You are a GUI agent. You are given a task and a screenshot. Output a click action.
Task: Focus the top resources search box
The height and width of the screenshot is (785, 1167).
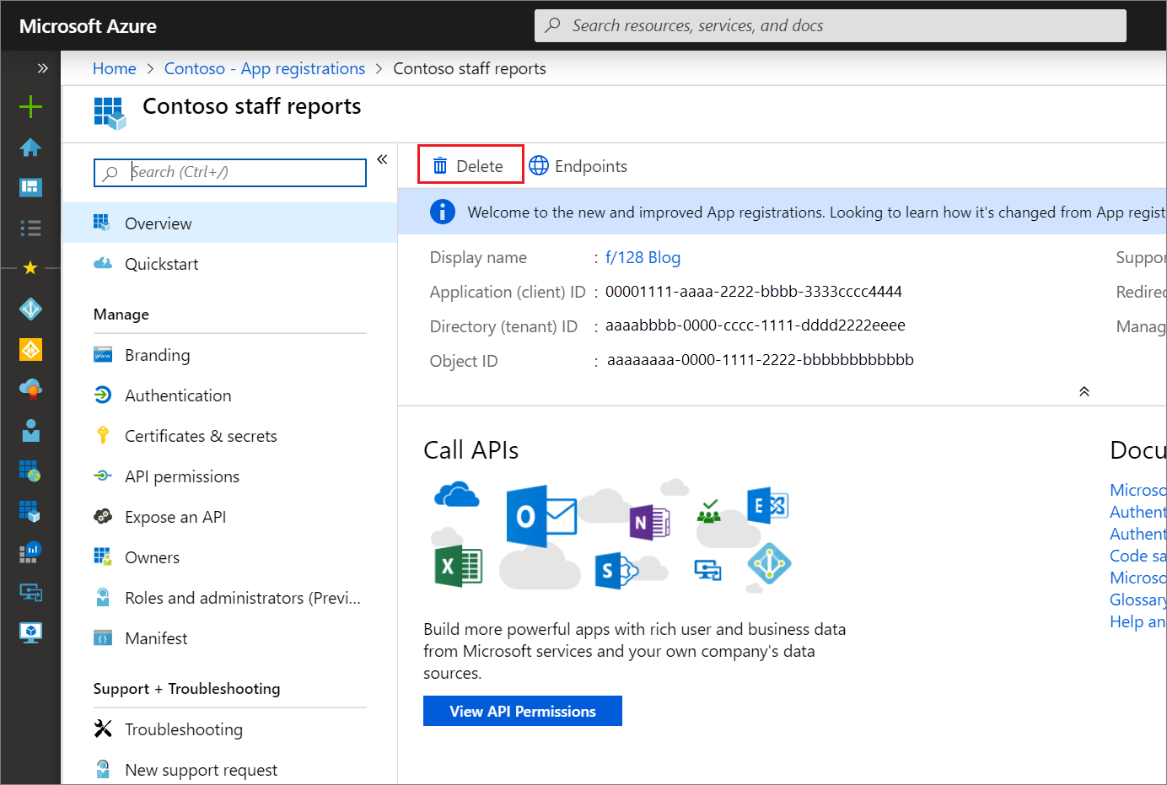click(x=830, y=26)
